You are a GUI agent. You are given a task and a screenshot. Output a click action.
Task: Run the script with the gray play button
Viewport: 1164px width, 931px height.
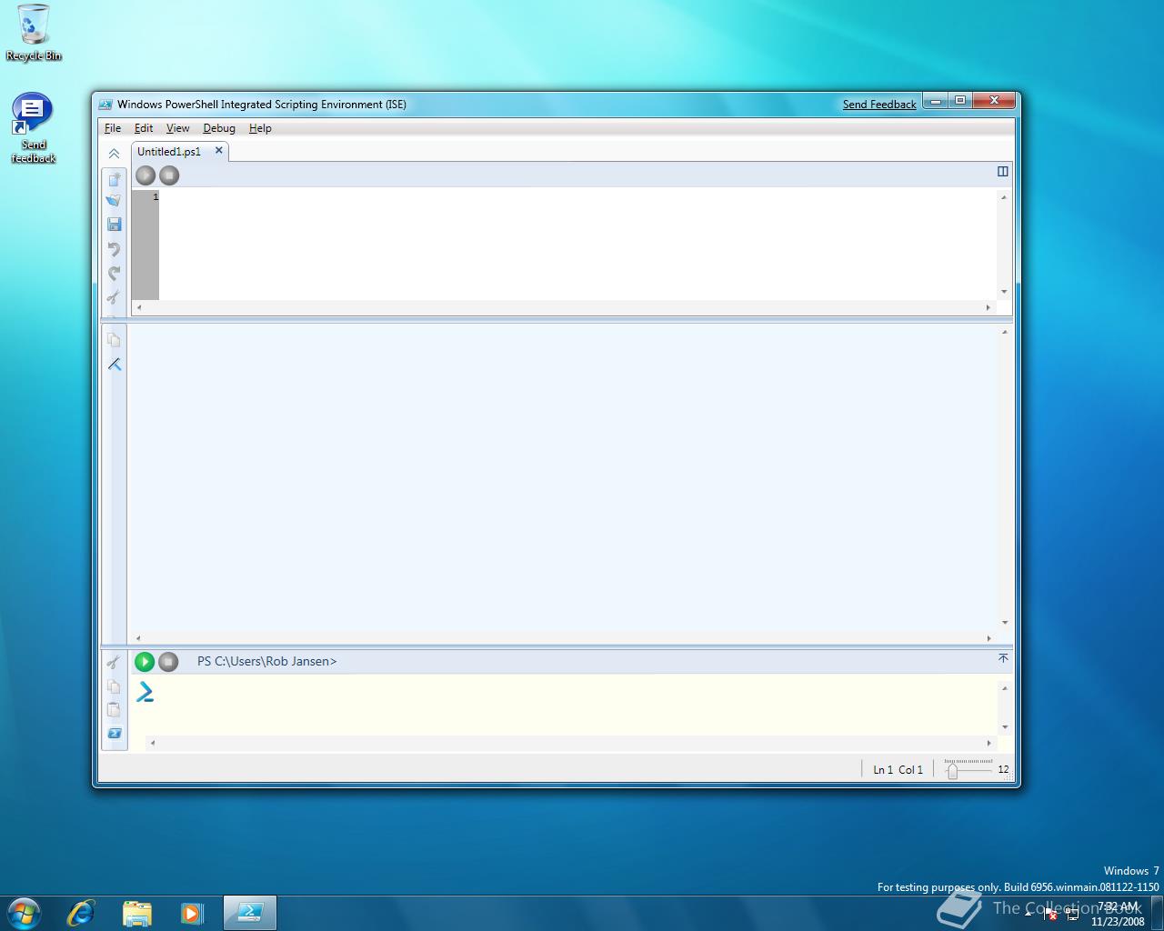(145, 175)
